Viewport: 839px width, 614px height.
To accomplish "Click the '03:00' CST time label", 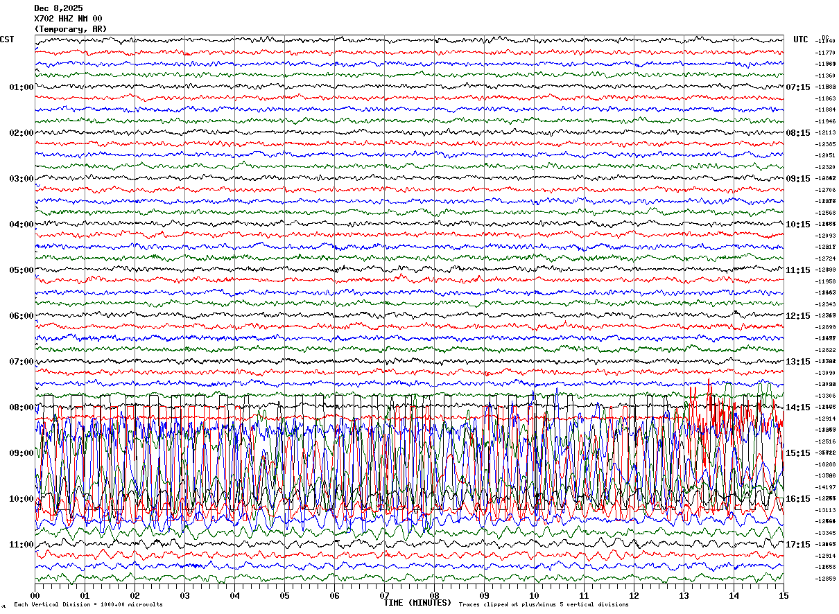I will (x=21, y=179).
